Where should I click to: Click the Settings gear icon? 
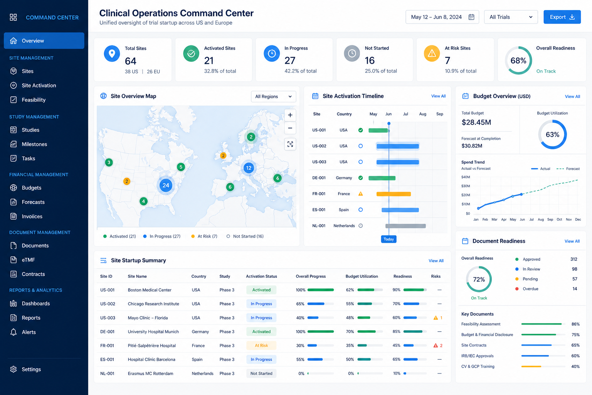click(13, 369)
